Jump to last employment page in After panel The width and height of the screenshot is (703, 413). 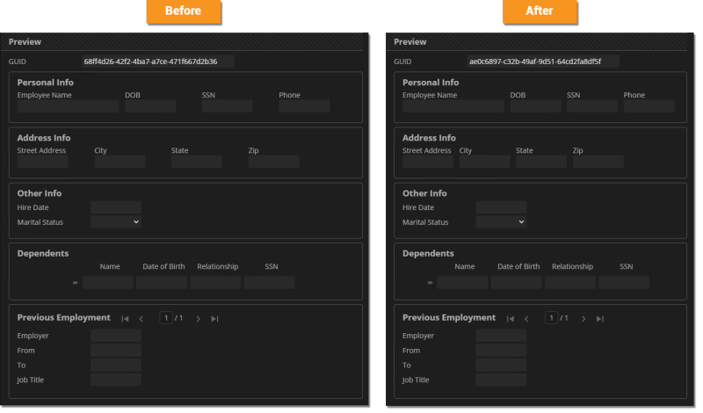click(x=600, y=319)
